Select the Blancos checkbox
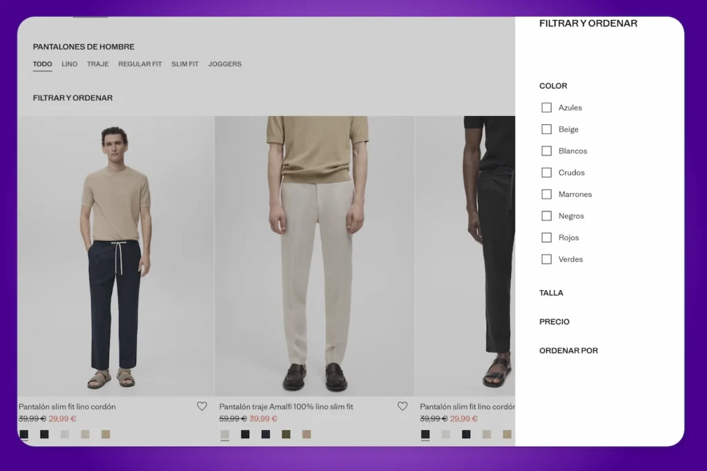This screenshot has width=707, height=471. point(545,151)
